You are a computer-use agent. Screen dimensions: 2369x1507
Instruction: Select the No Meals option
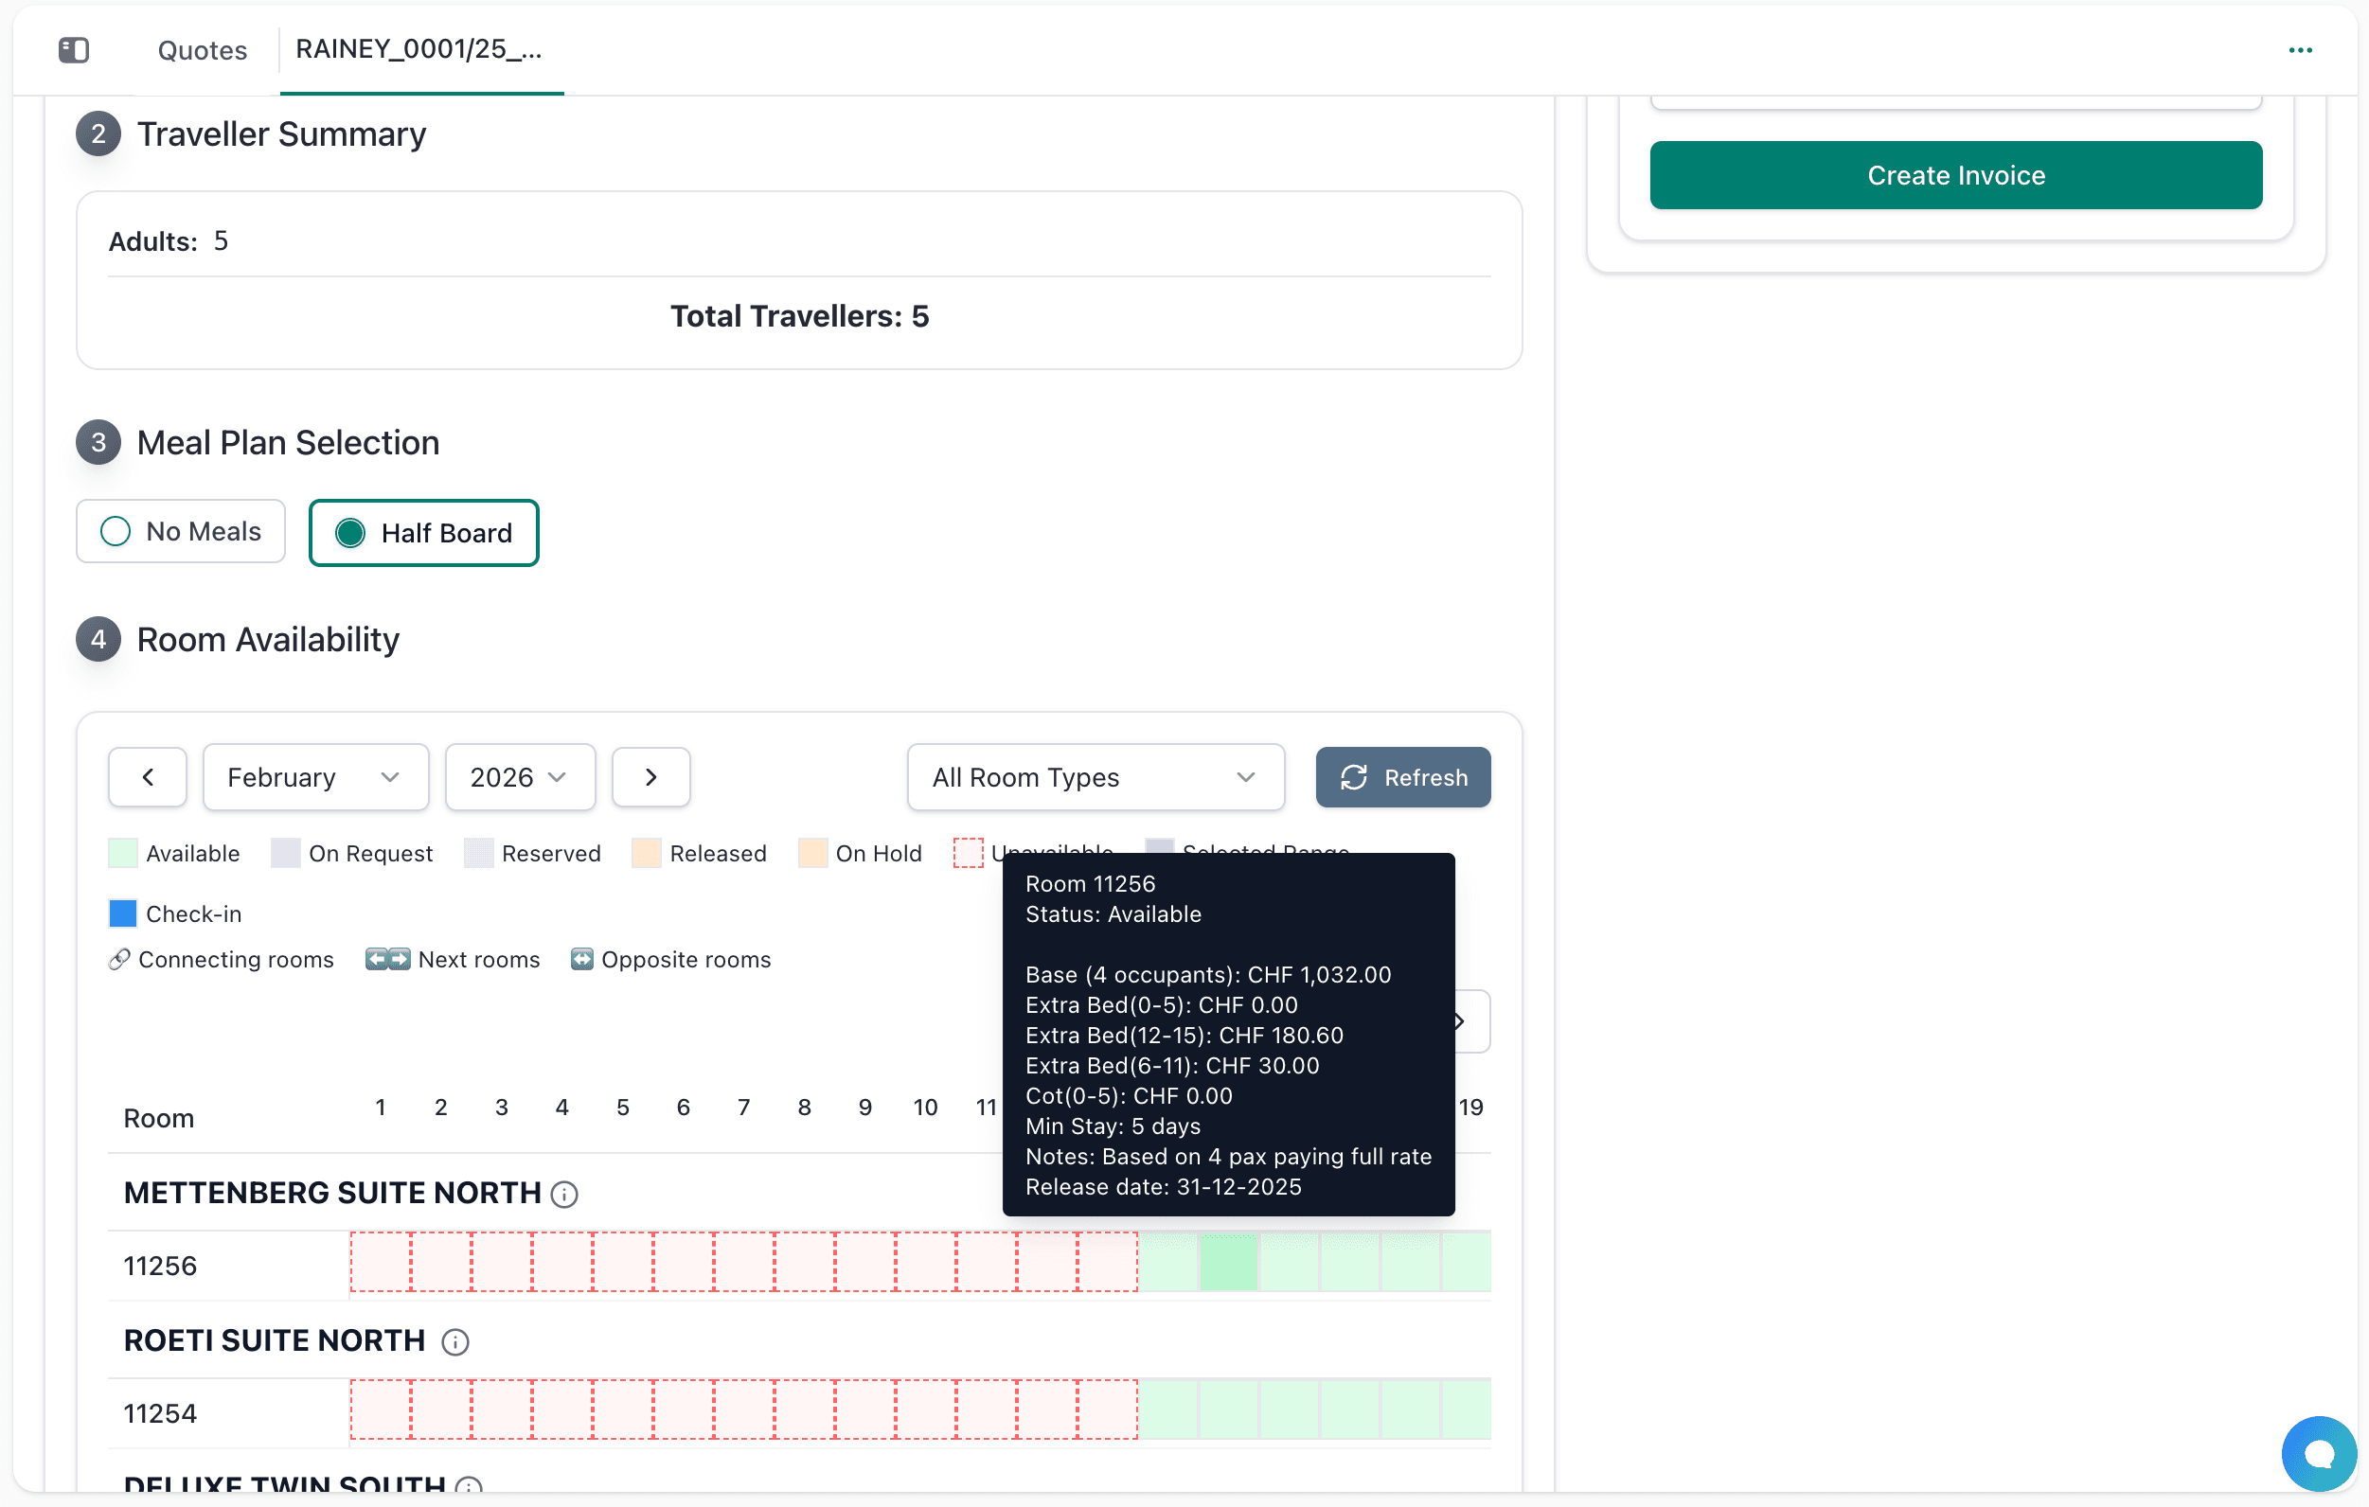coord(181,531)
